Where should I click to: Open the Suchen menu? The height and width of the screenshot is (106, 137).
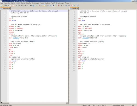13,3
